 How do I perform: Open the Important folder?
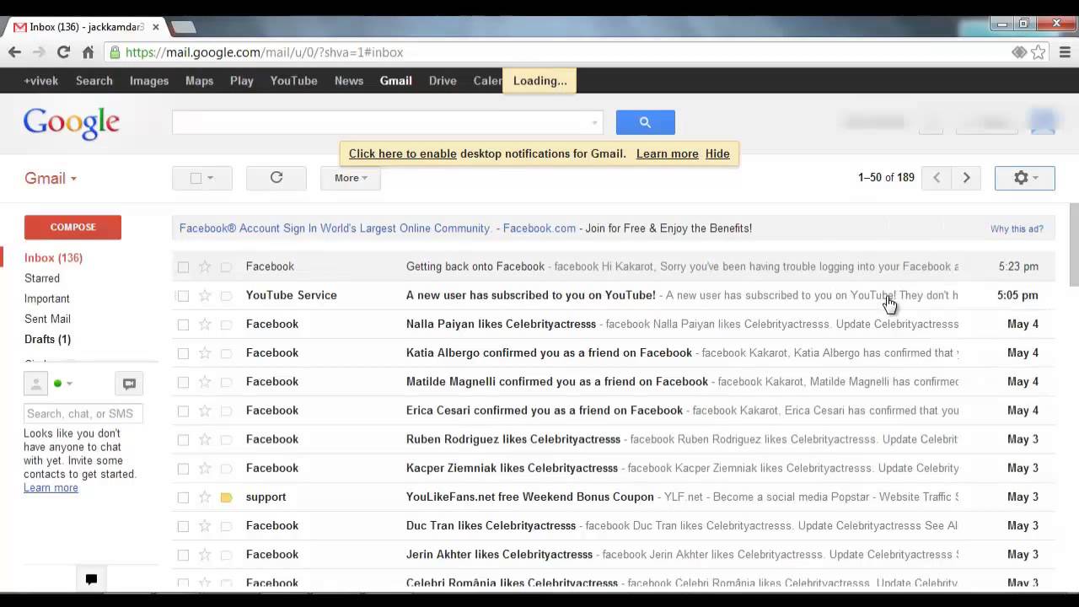point(47,298)
